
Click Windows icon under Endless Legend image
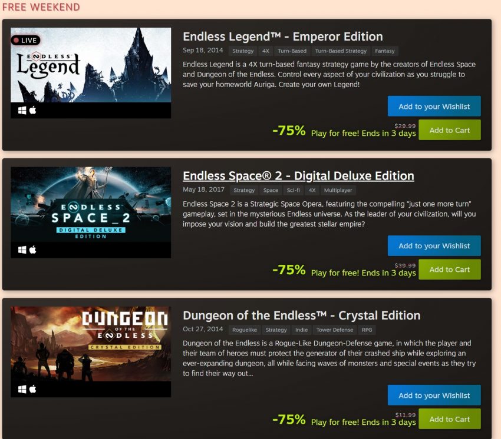(22, 111)
